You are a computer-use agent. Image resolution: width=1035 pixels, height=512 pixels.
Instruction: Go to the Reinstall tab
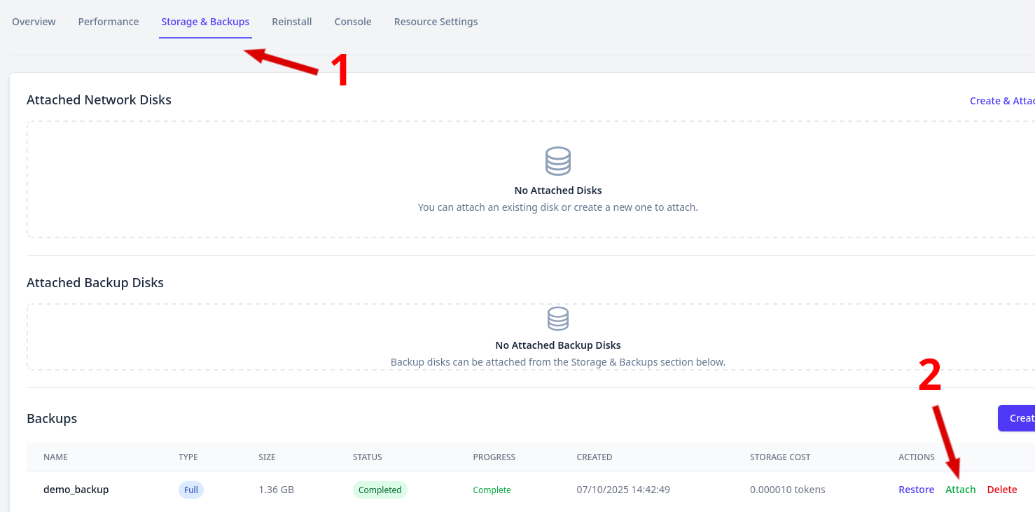click(x=292, y=22)
